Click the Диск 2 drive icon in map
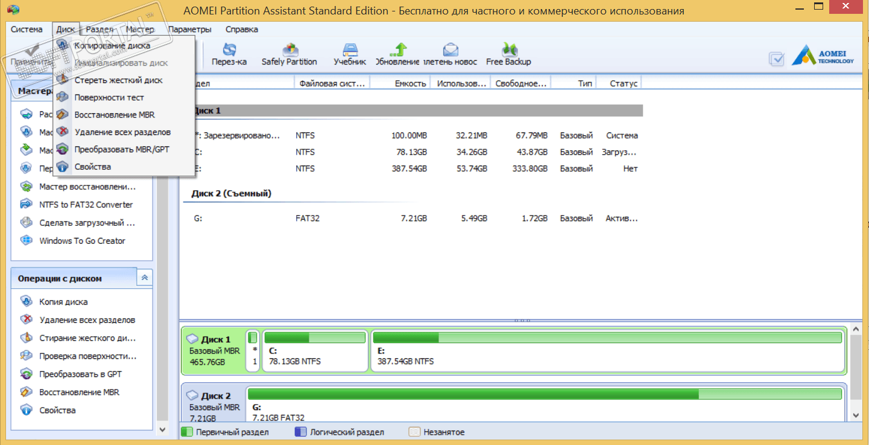The width and height of the screenshot is (869, 445). (x=193, y=396)
